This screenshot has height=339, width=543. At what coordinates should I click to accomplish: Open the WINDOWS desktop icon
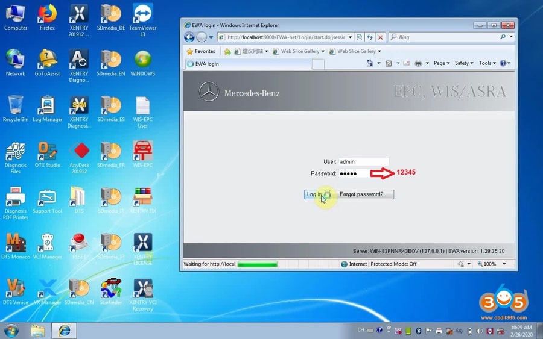[x=142, y=63]
